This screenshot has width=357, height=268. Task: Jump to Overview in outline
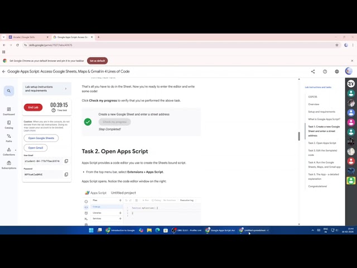point(313,104)
